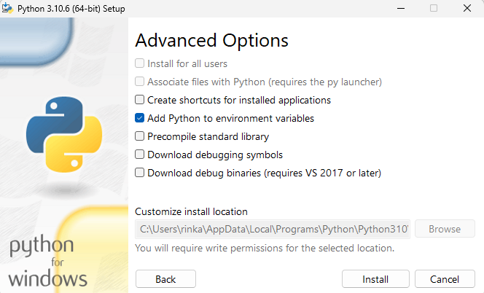Viewport: 484px width, 293px height.
Task: Enable Precompile standard library option
Action: tap(140, 136)
